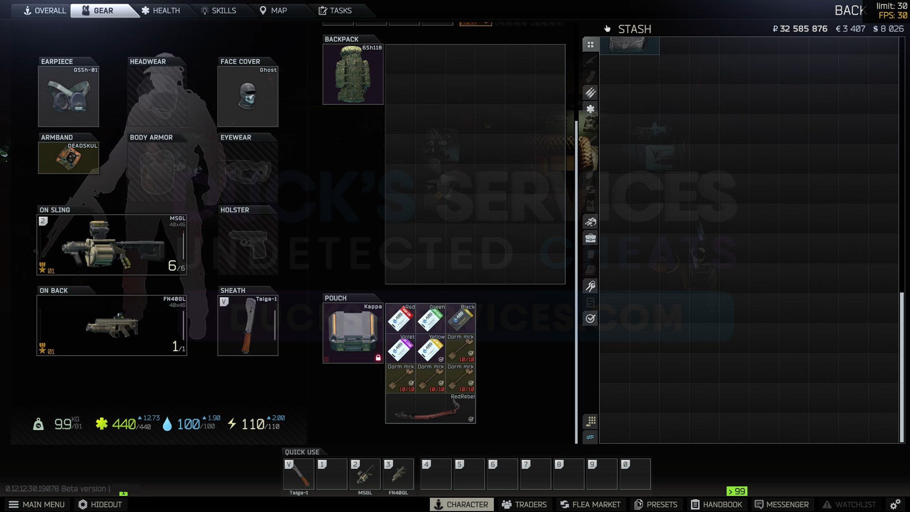The image size is (910, 512).
Task: Filter stash by keys
Action: pyautogui.click(x=591, y=286)
